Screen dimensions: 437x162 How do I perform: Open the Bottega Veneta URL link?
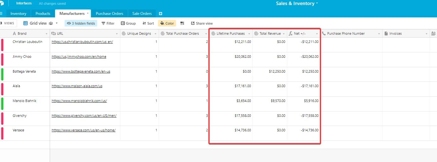(81, 71)
